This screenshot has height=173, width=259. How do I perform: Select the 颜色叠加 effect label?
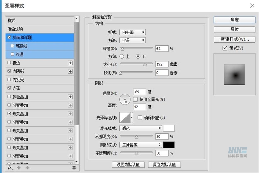[x=20, y=97]
